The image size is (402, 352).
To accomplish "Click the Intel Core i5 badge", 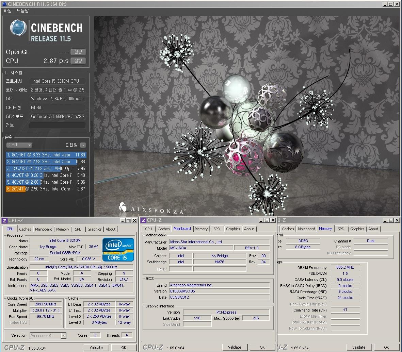I will coord(118,250).
